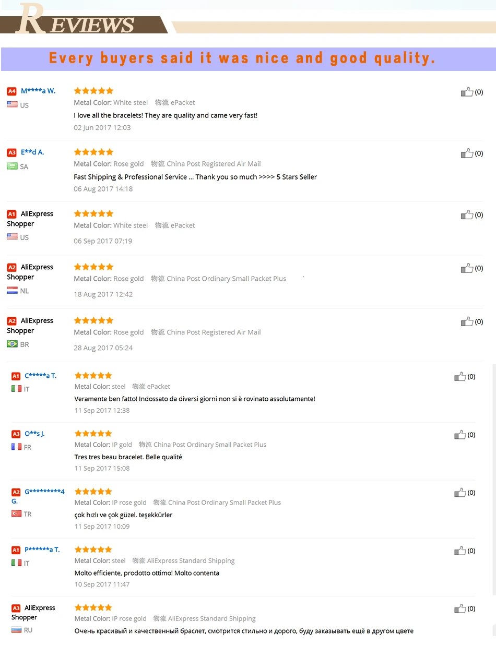Like the Turkish review by G*********4 G.

pos(460,493)
